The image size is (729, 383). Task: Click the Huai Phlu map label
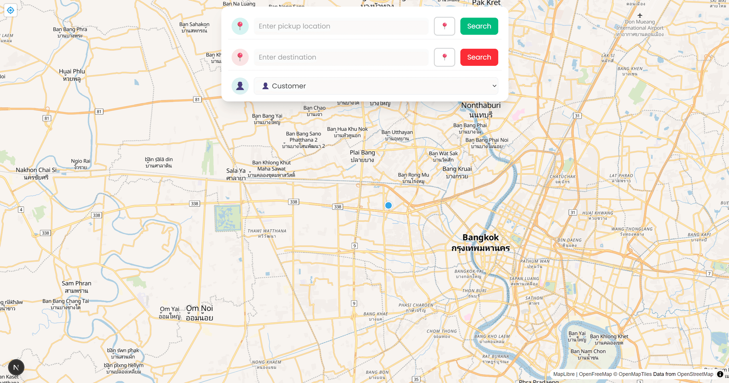[72, 75]
